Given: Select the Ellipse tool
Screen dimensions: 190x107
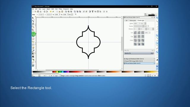Looking at the screenshot, I should pos(33,39).
